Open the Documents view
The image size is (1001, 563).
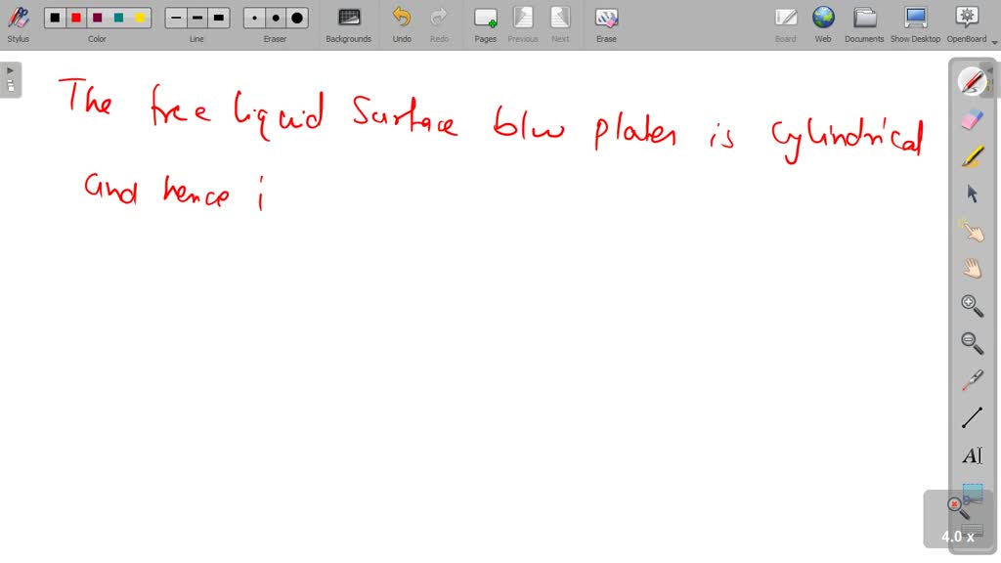[864, 24]
